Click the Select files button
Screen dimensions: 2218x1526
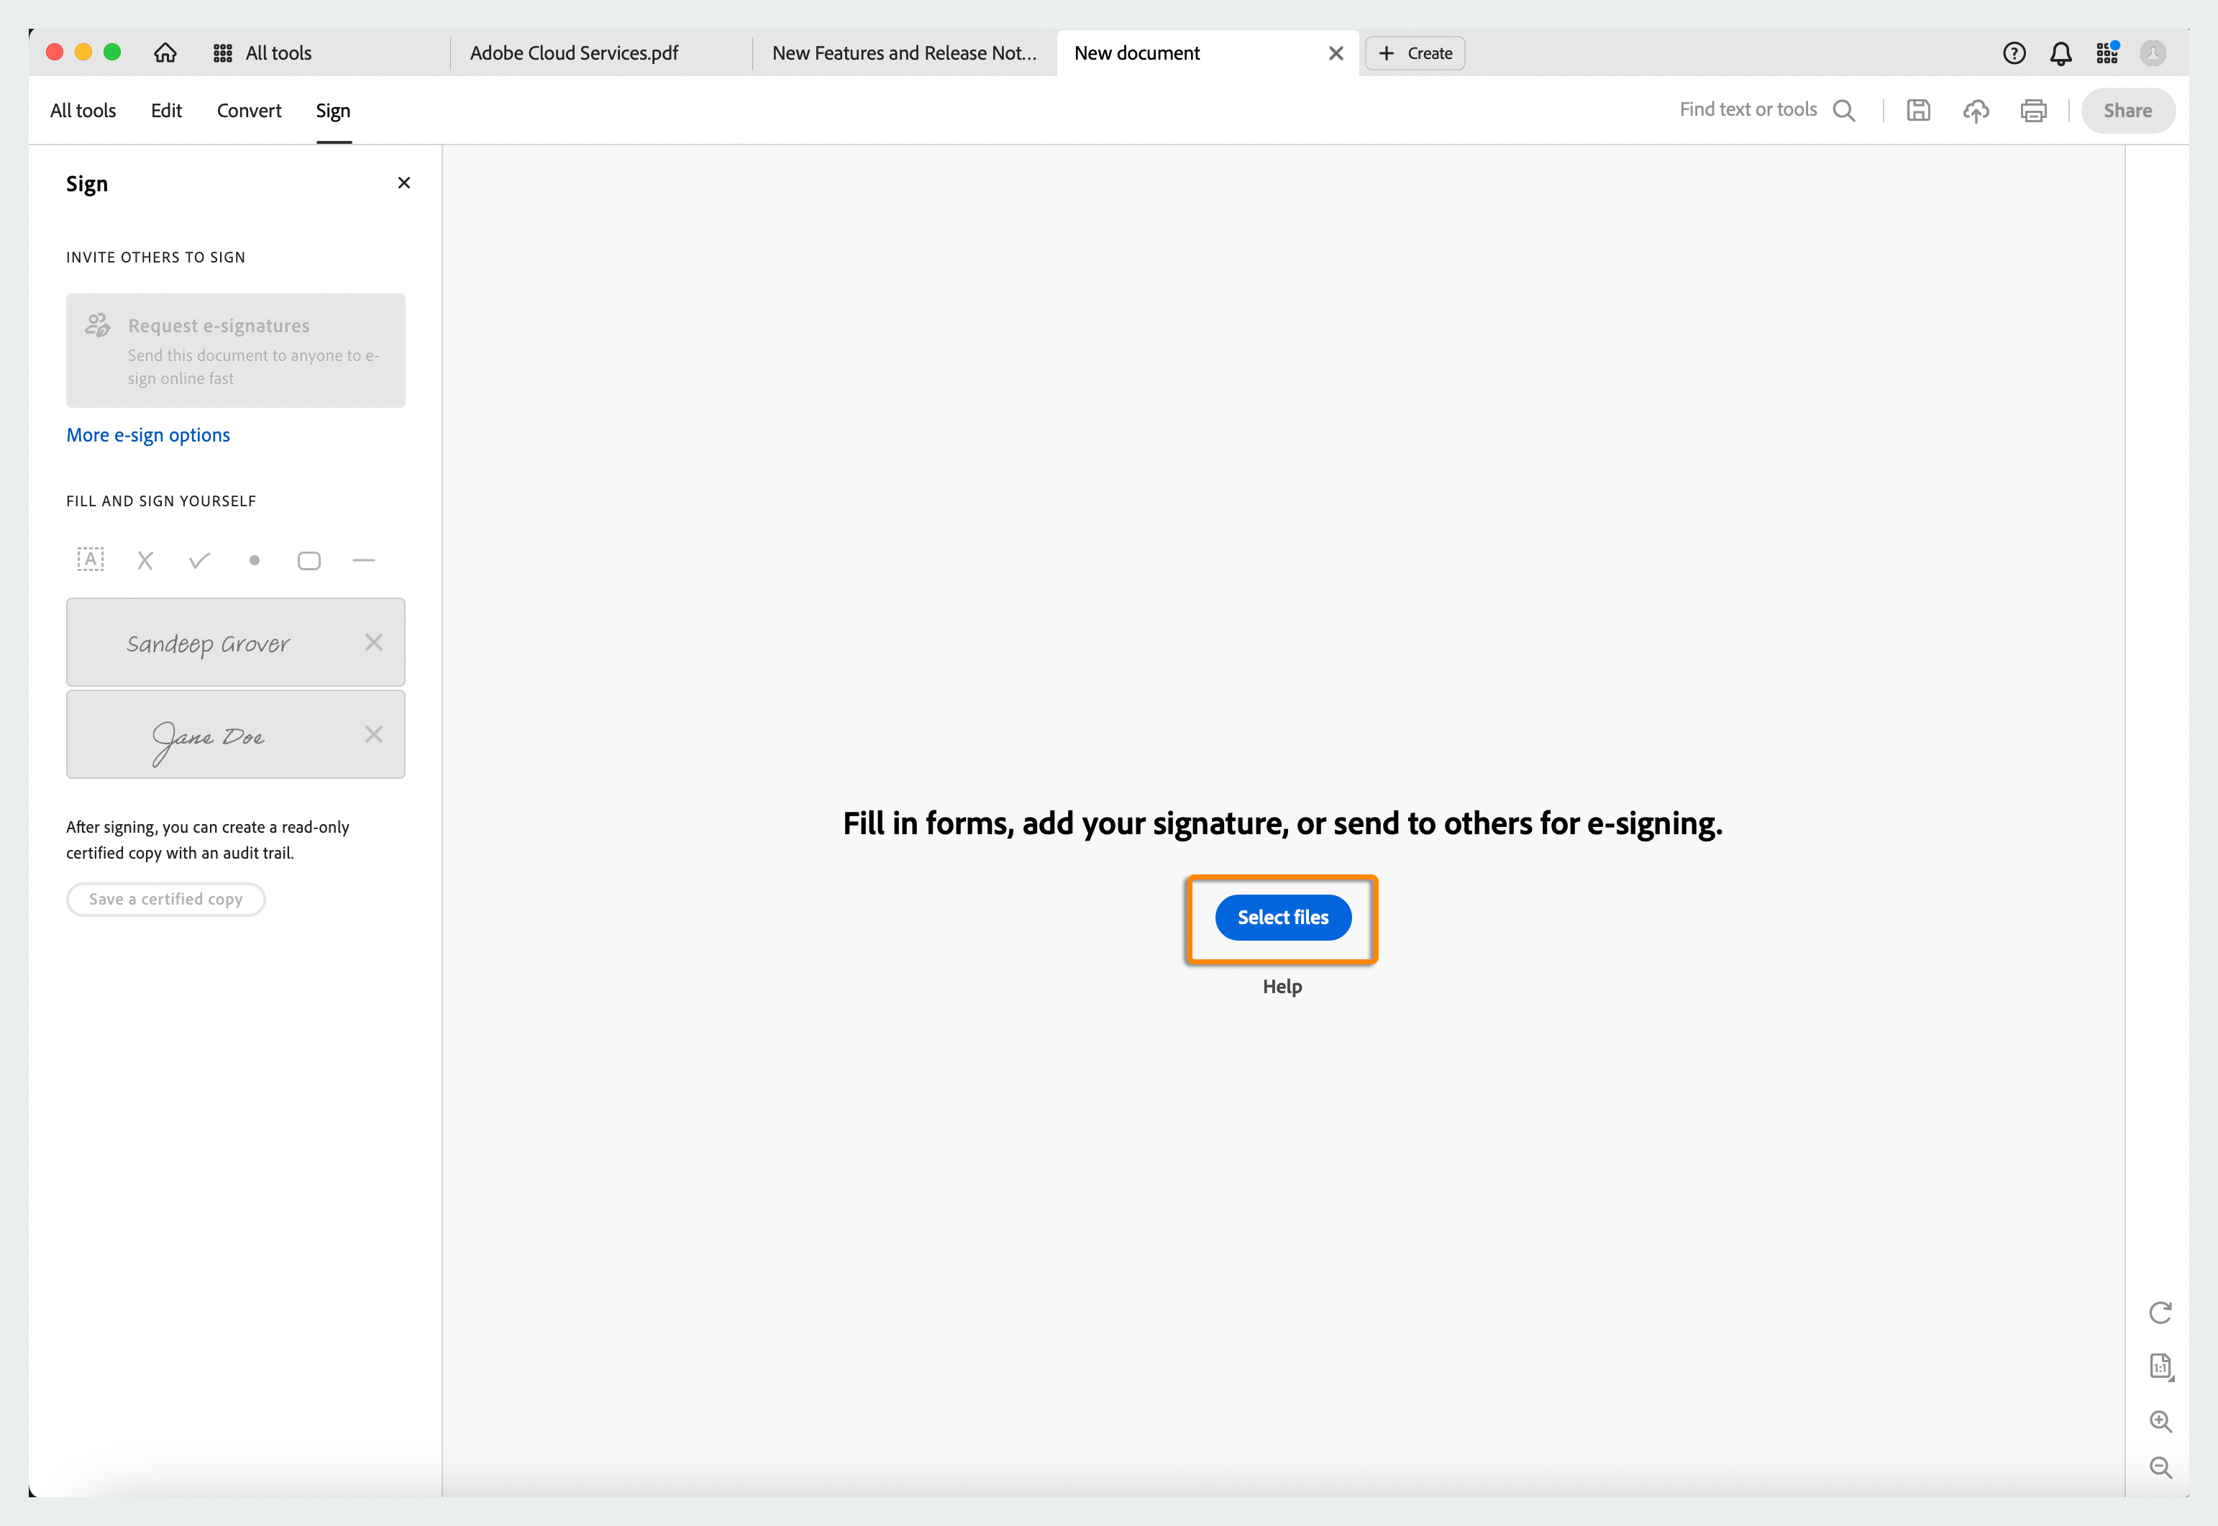tap(1283, 917)
